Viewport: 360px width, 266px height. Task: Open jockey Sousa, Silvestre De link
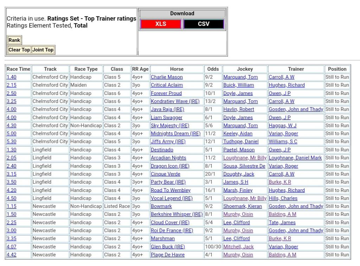pyautogui.click(x=244, y=166)
